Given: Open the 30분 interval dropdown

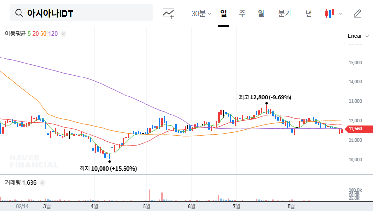Looking at the screenshot, I should [201, 13].
